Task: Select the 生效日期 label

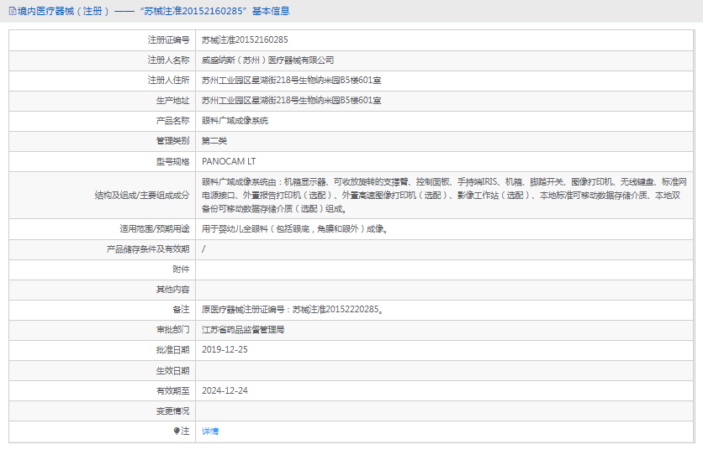Action: tap(172, 371)
